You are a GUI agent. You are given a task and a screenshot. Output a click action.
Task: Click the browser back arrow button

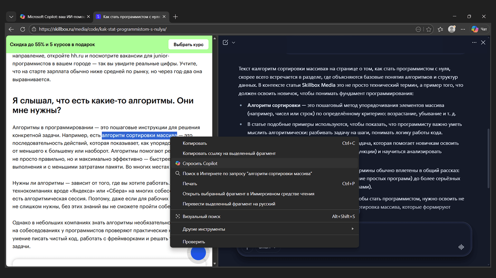pos(11,29)
